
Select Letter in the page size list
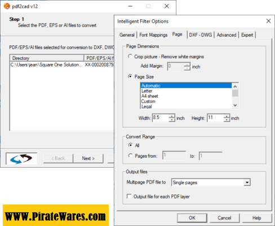tap(186, 91)
